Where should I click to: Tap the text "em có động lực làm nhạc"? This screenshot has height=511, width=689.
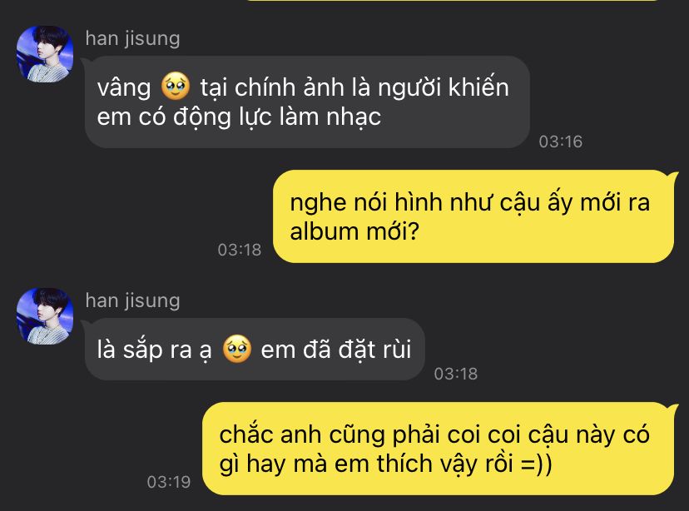[239, 117]
